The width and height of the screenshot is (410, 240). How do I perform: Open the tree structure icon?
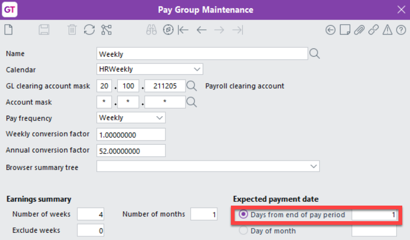(x=107, y=30)
